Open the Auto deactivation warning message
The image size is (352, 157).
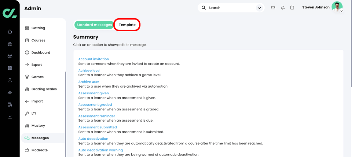pos(101,150)
